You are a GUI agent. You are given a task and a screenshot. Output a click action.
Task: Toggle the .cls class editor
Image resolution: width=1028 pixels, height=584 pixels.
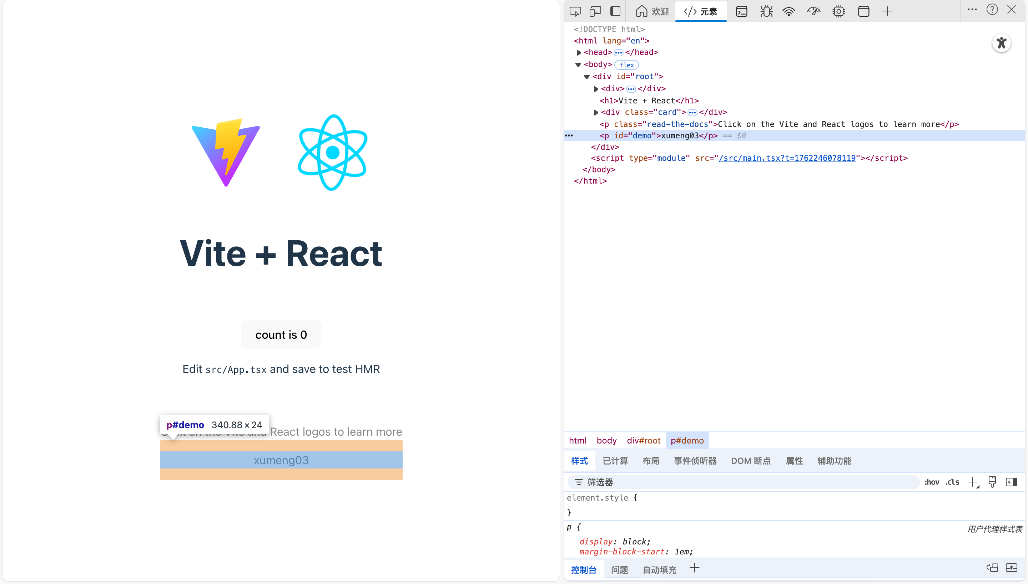pos(952,482)
